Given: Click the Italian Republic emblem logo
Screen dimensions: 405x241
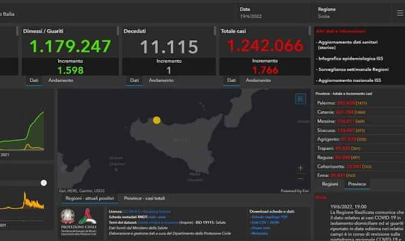Looking at the screenshot, I should (x=67, y=217).
